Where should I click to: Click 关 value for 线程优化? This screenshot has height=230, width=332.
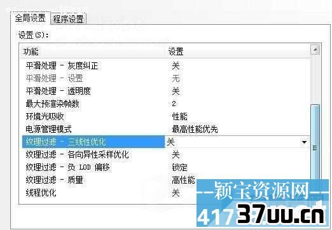(x=176, y=193)
